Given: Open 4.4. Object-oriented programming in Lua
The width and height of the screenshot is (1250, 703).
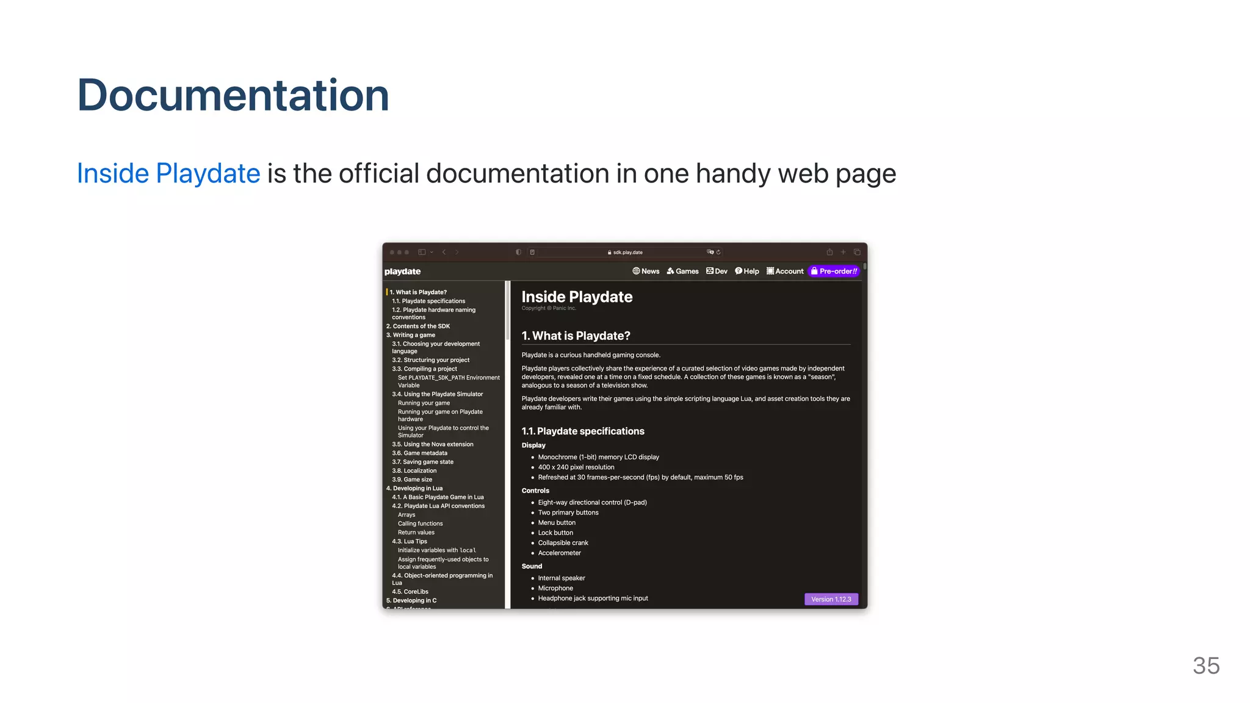Looking at the screenshot, I should pos(443,579).
